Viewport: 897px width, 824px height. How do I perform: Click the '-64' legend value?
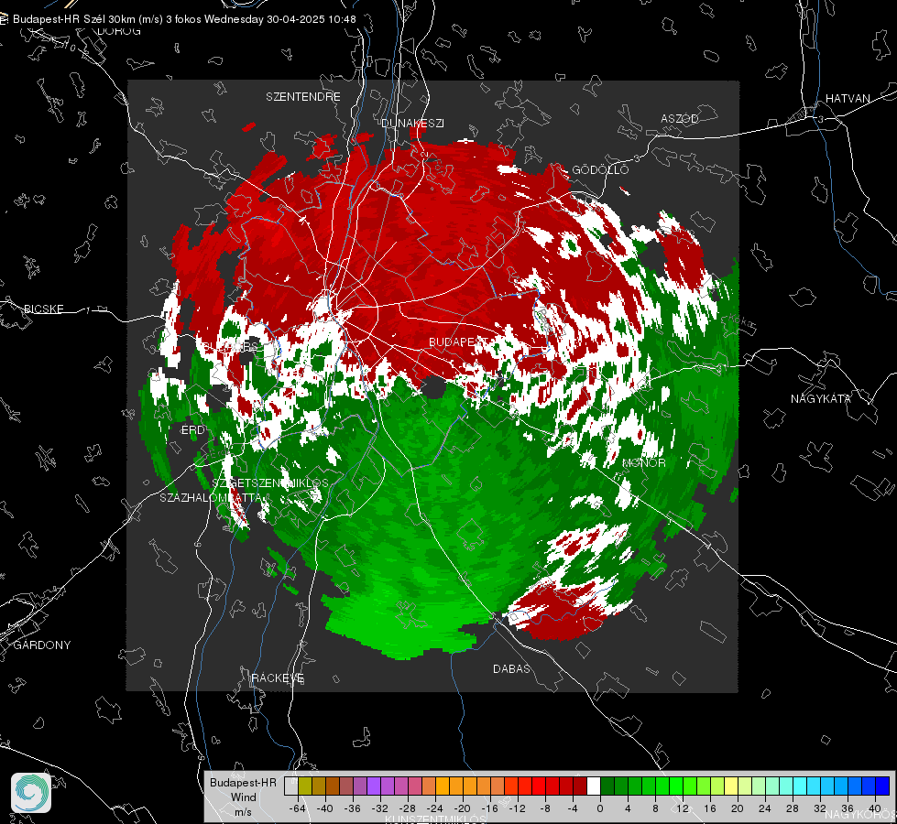point(297,808)
